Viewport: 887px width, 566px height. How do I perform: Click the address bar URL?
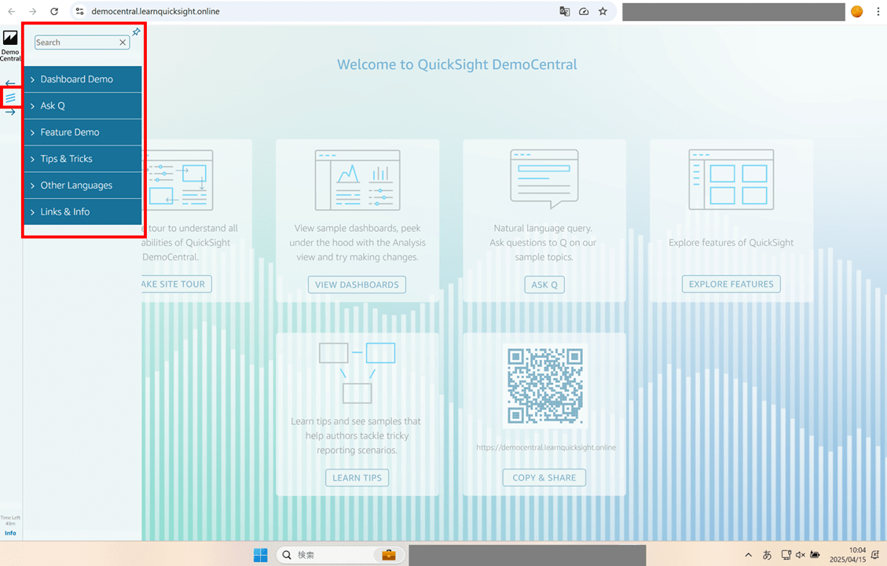[x=156, y=11]
